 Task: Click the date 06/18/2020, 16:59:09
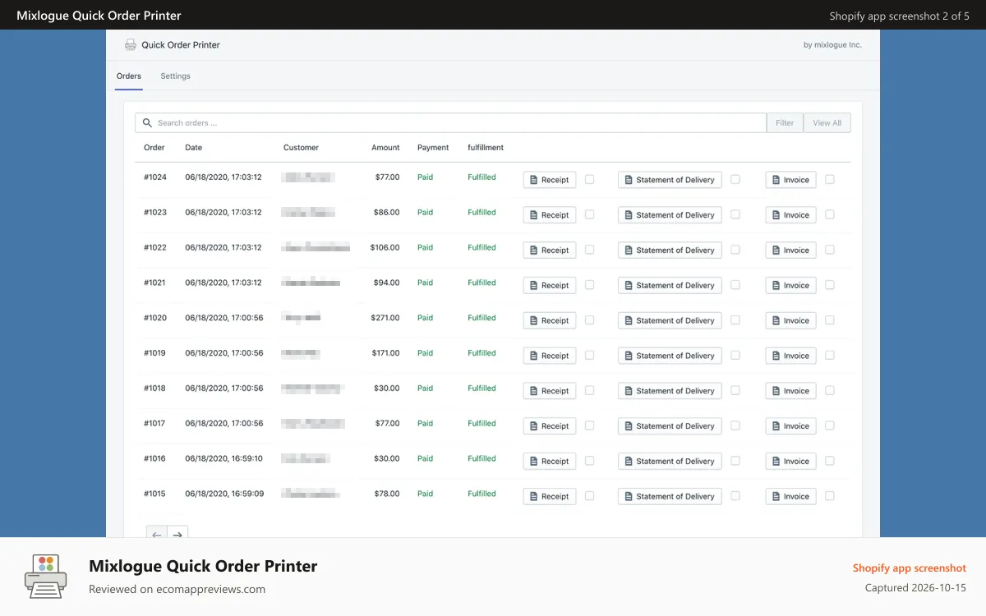click(x=224, y=494)
